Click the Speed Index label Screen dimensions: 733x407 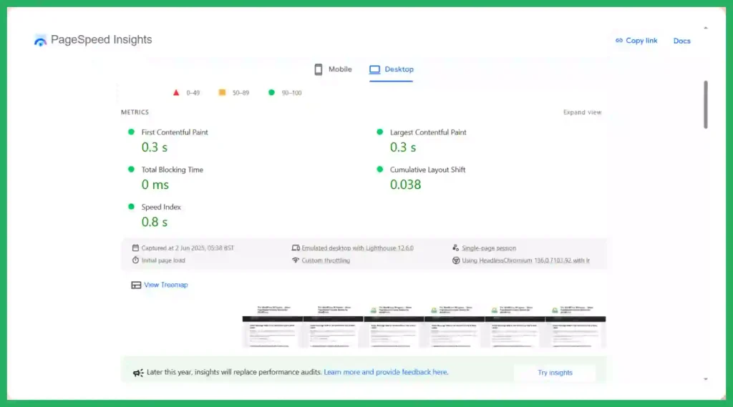(161, 207)
